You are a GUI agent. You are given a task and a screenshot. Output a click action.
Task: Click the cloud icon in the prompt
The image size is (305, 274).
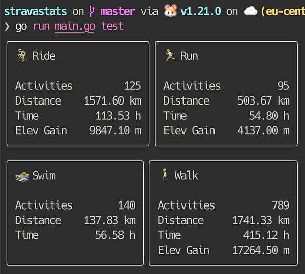(x=250, y=11)
